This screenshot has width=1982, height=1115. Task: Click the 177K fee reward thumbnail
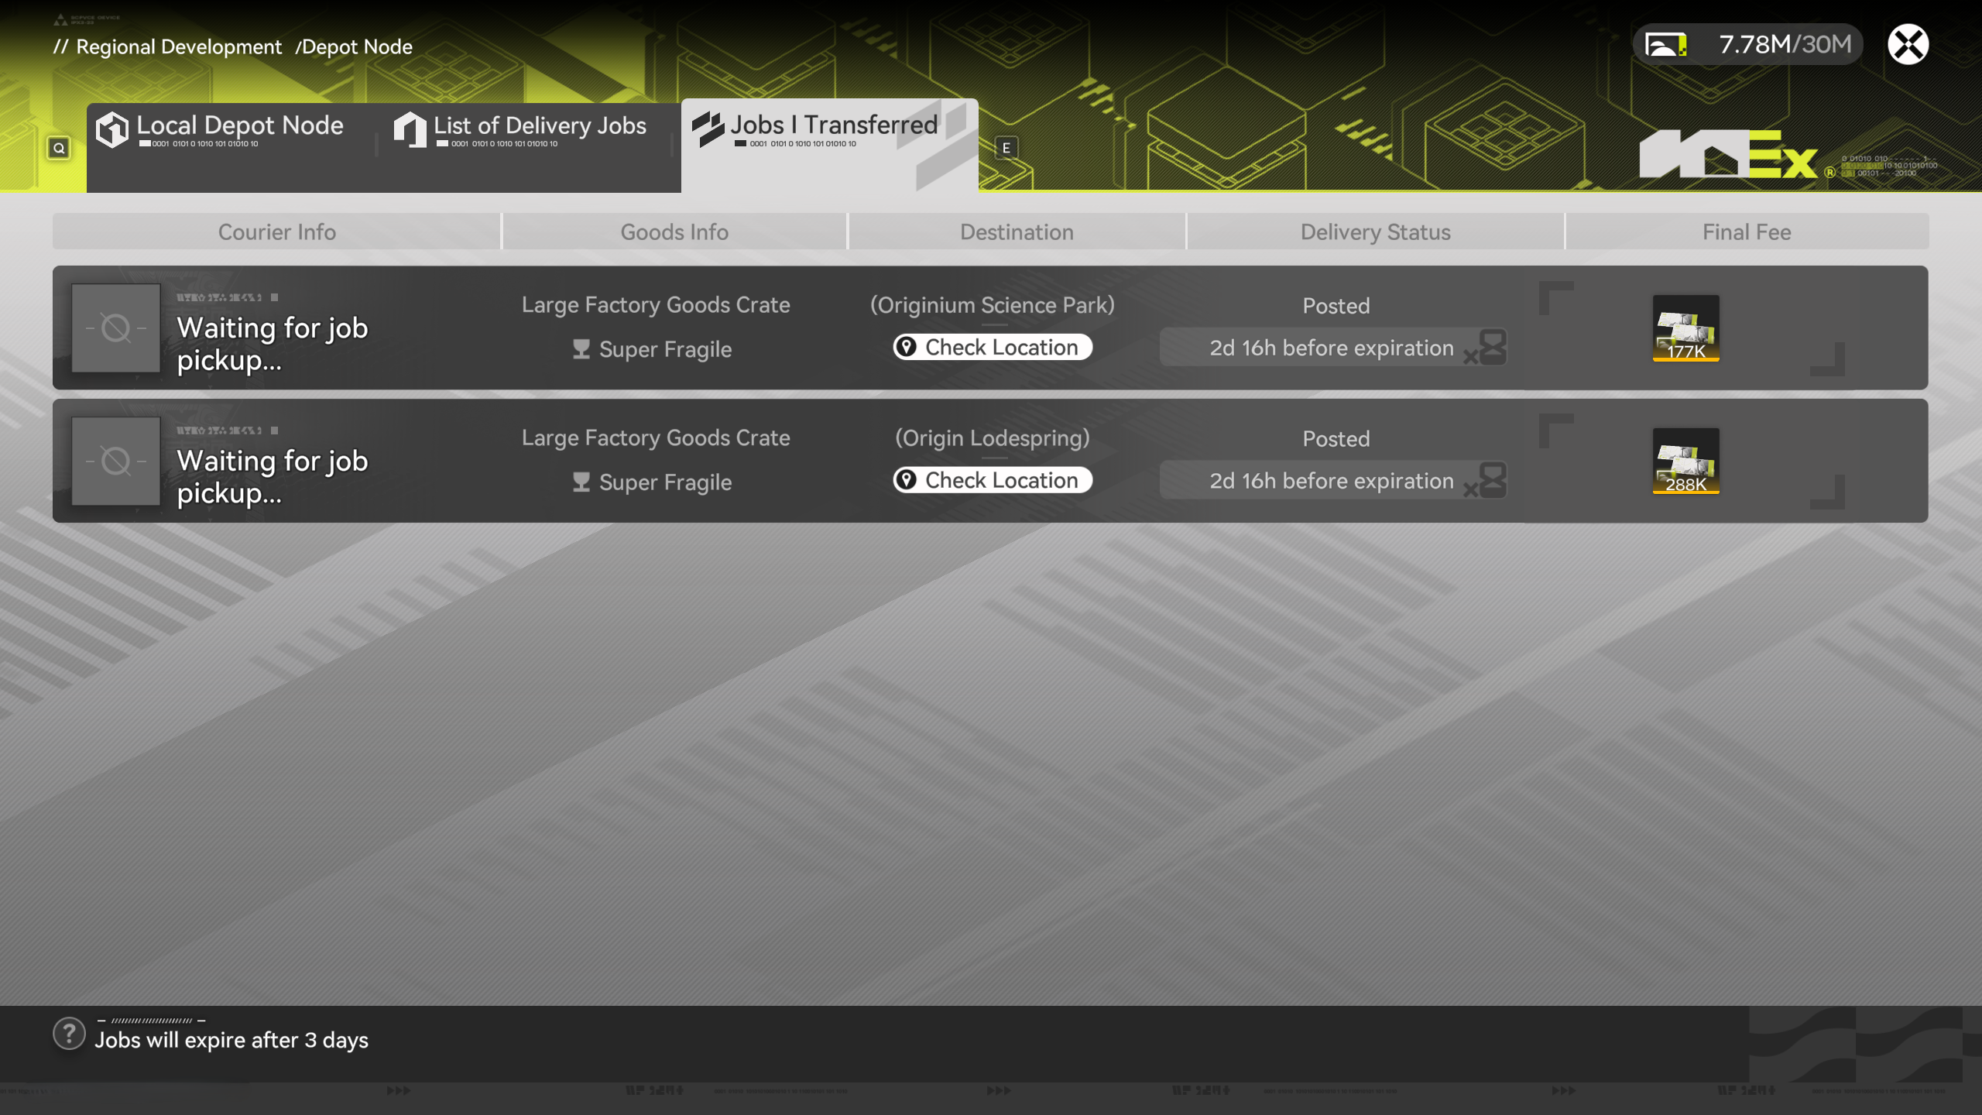tap(1685, 328)
